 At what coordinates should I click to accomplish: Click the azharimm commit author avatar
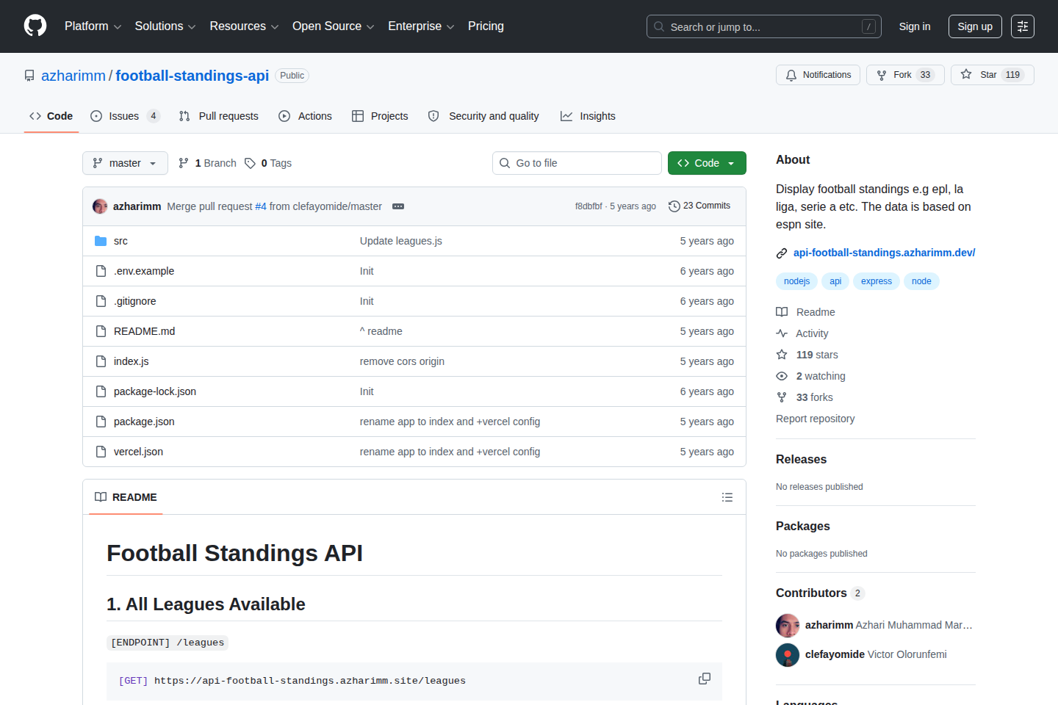[100, 206]
